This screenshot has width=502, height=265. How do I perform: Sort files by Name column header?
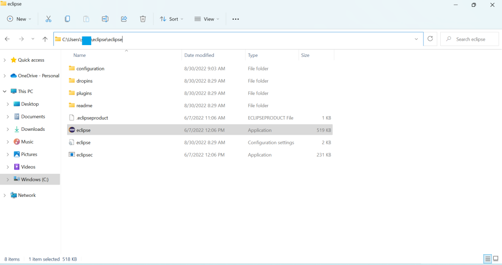coord(79,55)
